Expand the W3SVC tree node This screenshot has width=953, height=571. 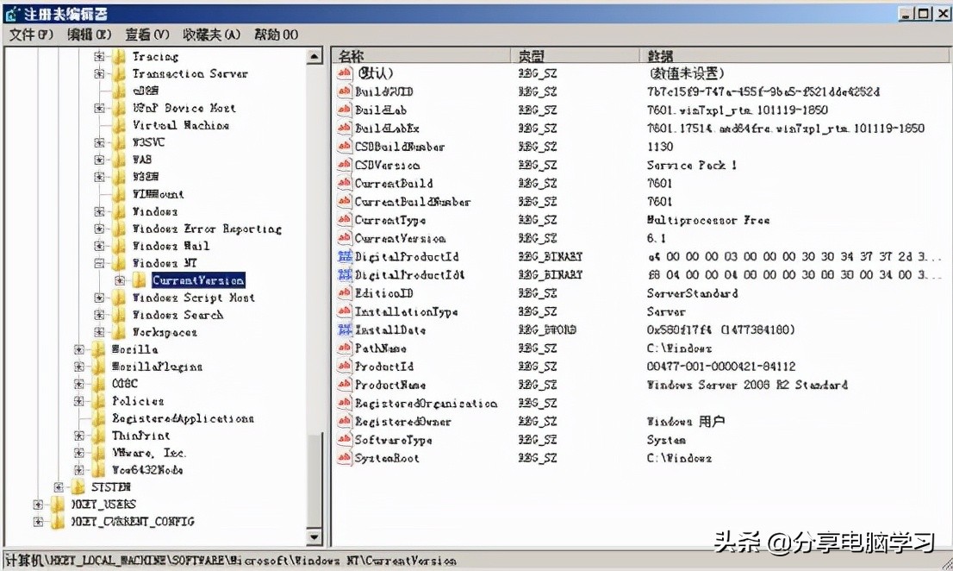tap(99, 142)
